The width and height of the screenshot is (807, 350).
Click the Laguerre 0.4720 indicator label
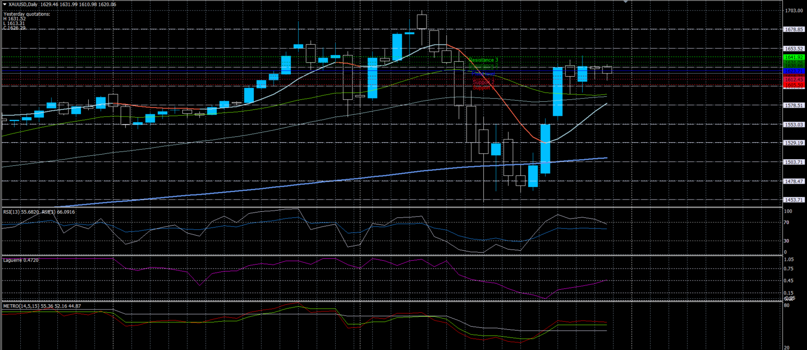21,260
